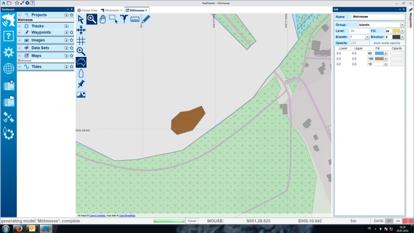The width and height of the screenshot is (414, 233).
Task: Switch DATA toggle to Off
Action: tap(389, 221)
